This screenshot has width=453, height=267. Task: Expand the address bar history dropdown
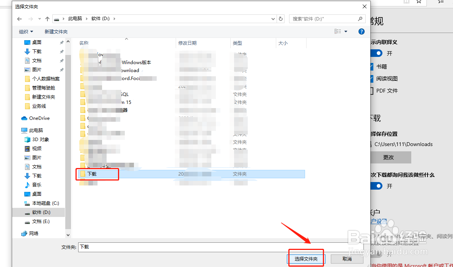273,19
